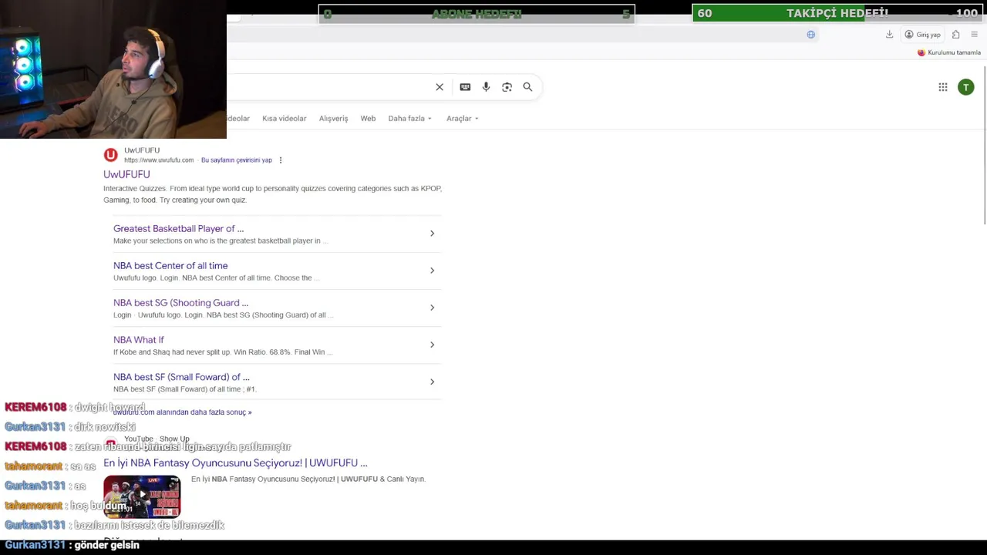Open more results from uwufufu.com link
987x555 pixels.
[182, 412]
